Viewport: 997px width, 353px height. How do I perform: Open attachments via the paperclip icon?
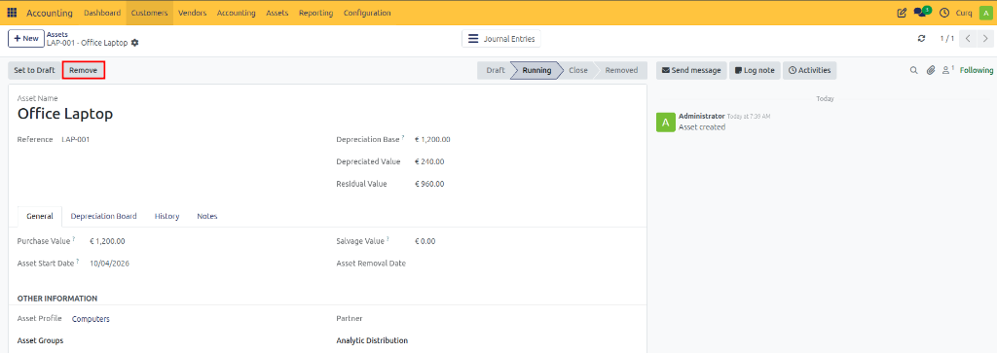(x=930, y=70)
